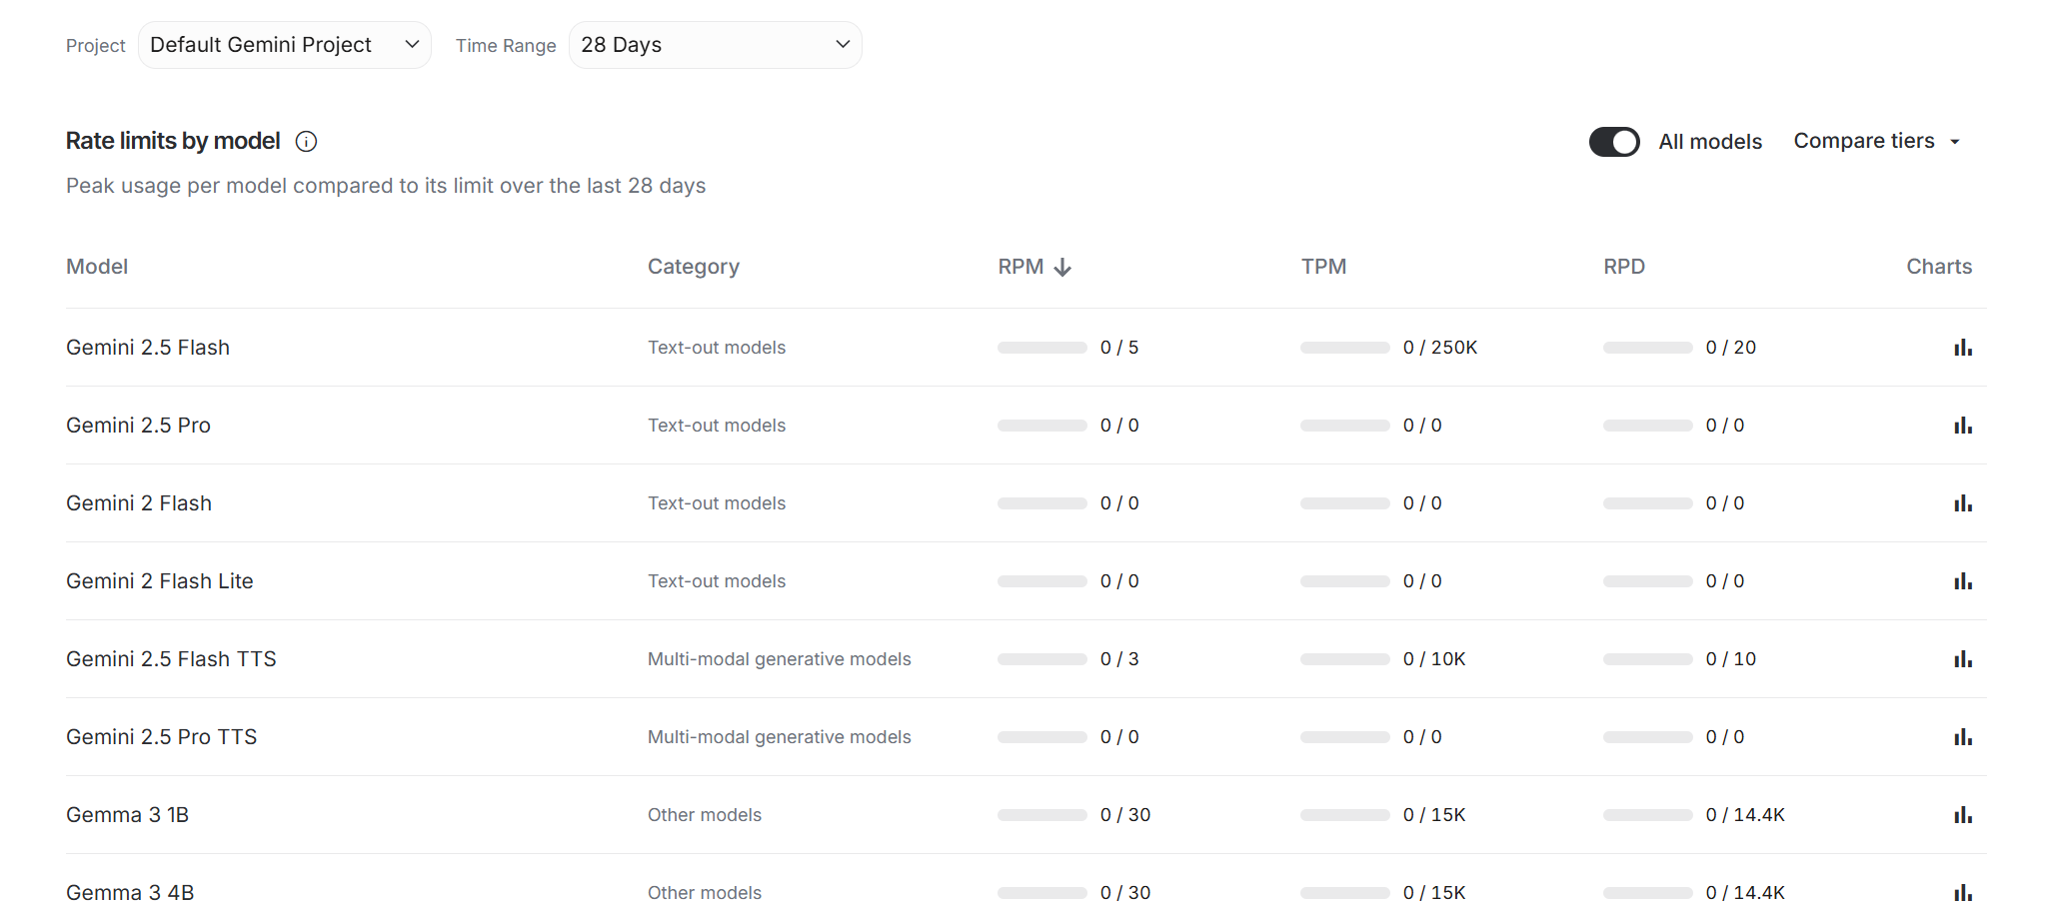The image size is (2058, 907).
Task: Click the RPD column header
Action: 1624,267
